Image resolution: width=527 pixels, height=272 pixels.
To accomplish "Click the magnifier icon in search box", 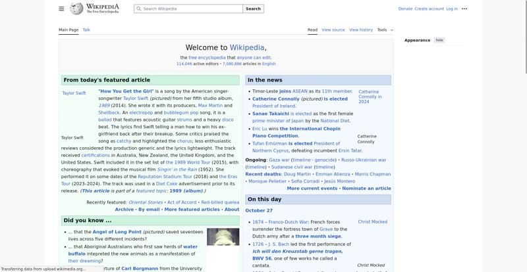I will pyautogui.click(x=138, y=9).
